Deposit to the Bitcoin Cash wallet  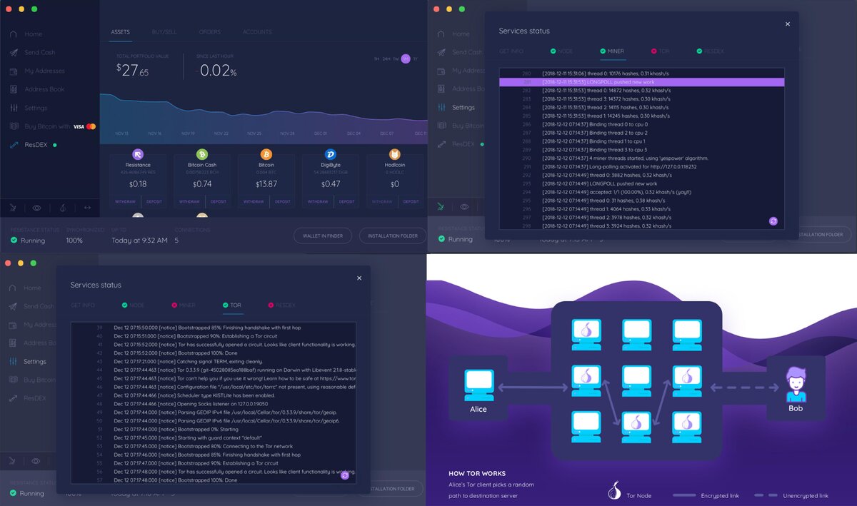219,201
